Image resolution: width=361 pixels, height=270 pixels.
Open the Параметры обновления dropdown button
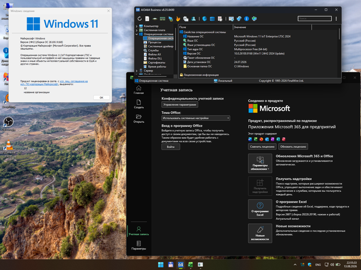[260, 163]
